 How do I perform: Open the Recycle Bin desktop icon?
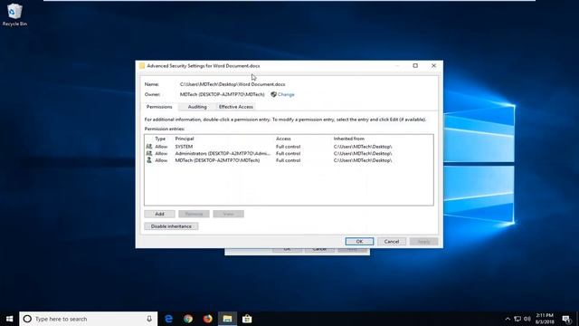[14, 14]
